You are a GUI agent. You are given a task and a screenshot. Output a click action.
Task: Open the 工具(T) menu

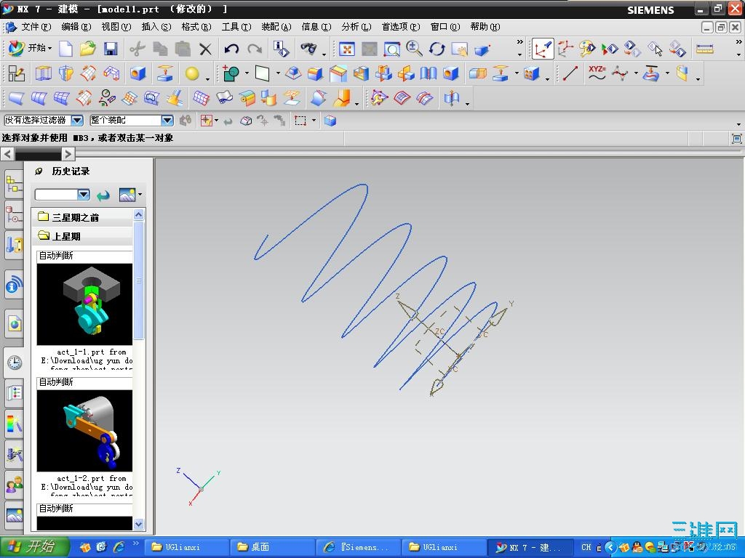(x=236, y=27)
